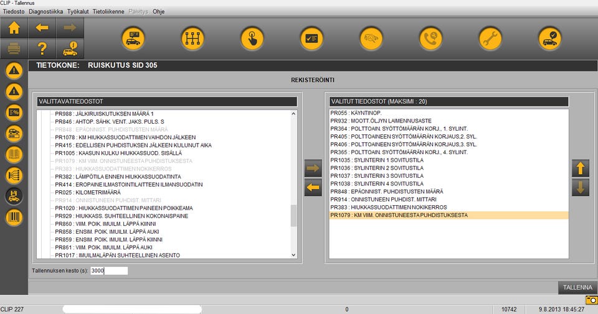Open the Diagnostiikka menu
The width and height of the screenshot is (598, 314).
coord(47,12)
